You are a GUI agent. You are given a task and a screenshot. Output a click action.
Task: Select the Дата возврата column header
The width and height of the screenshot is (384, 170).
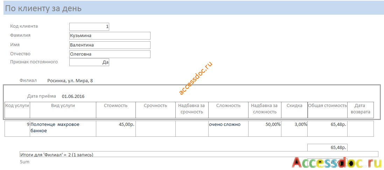361,110
